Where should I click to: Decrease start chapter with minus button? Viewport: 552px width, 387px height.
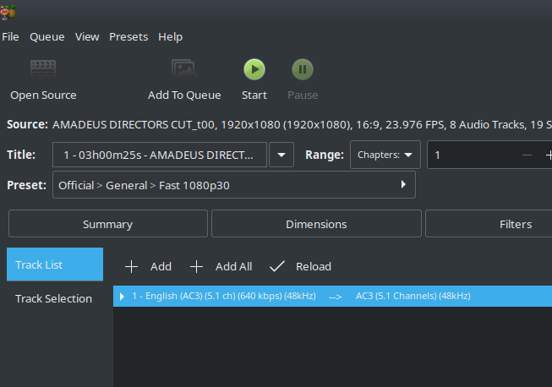pyautogui.click(x=527, y=155)
